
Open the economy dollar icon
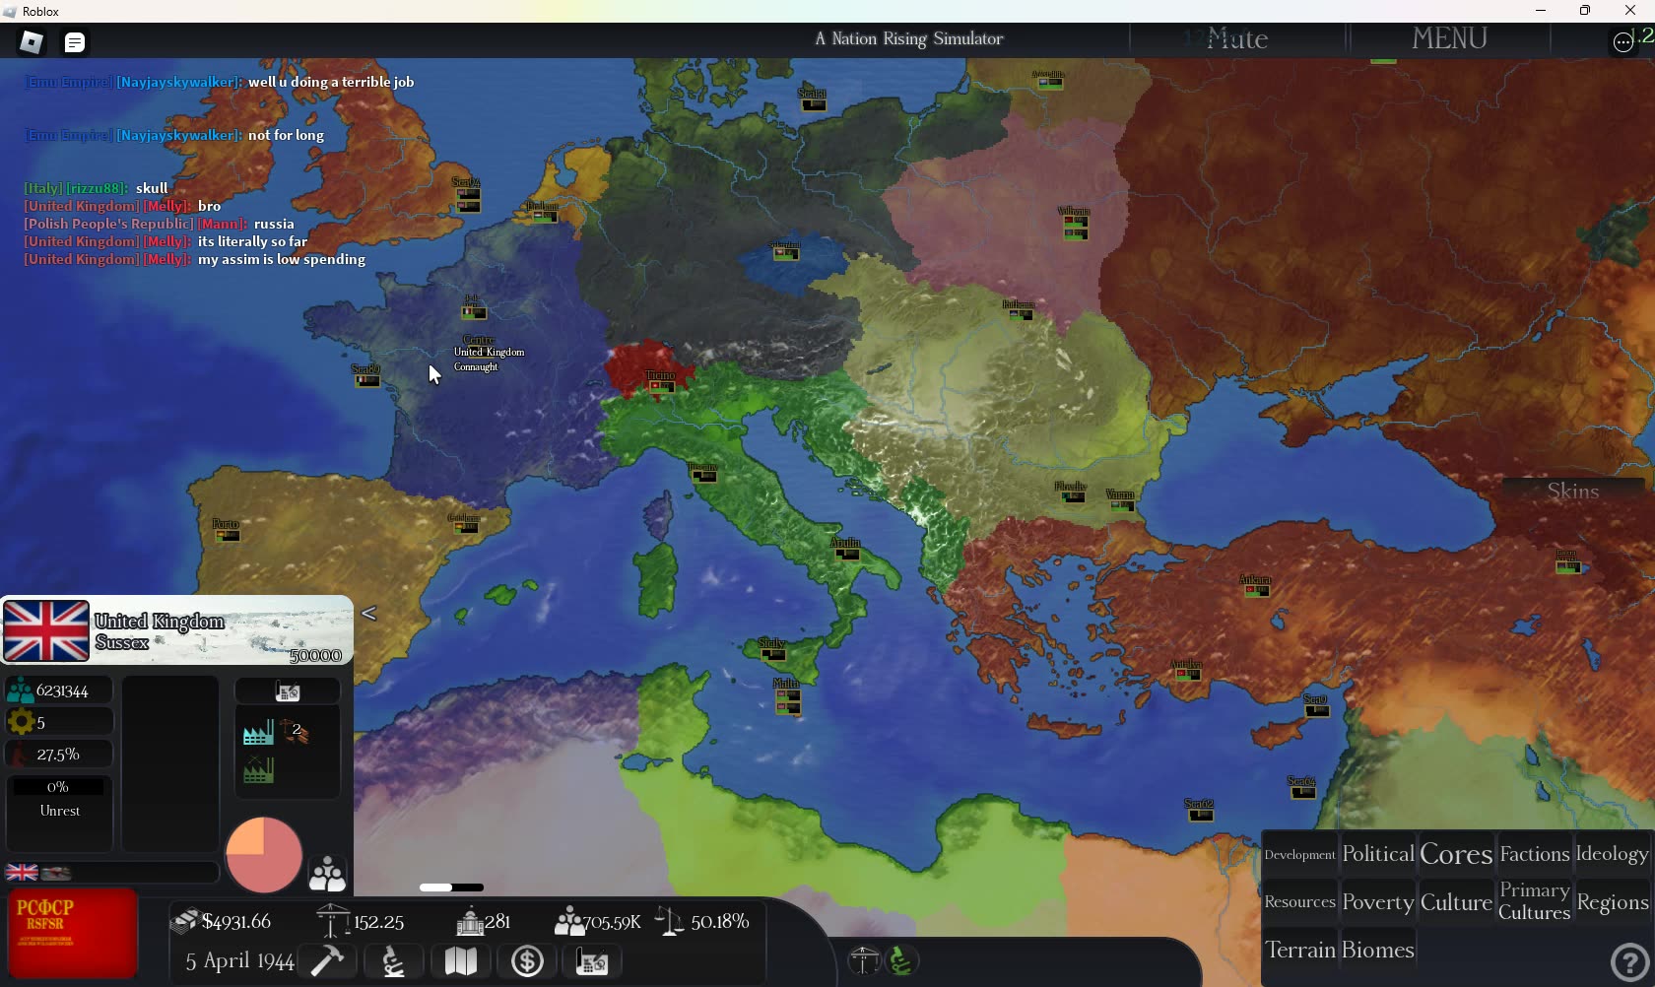526,961
